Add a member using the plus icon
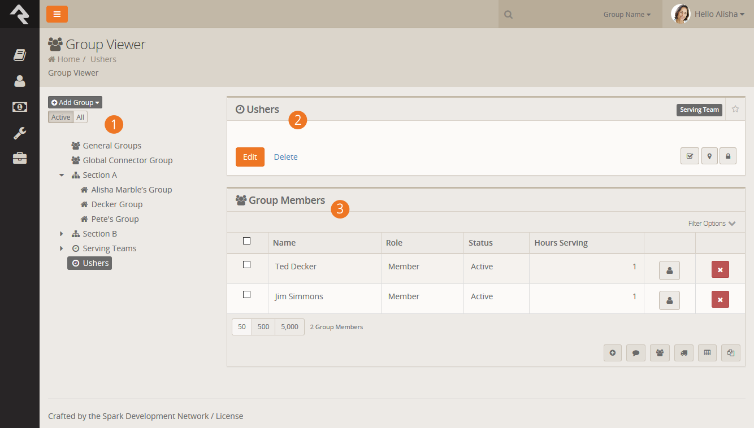The height and width of the screenshot is (428, 754). [x=613, y=352]
